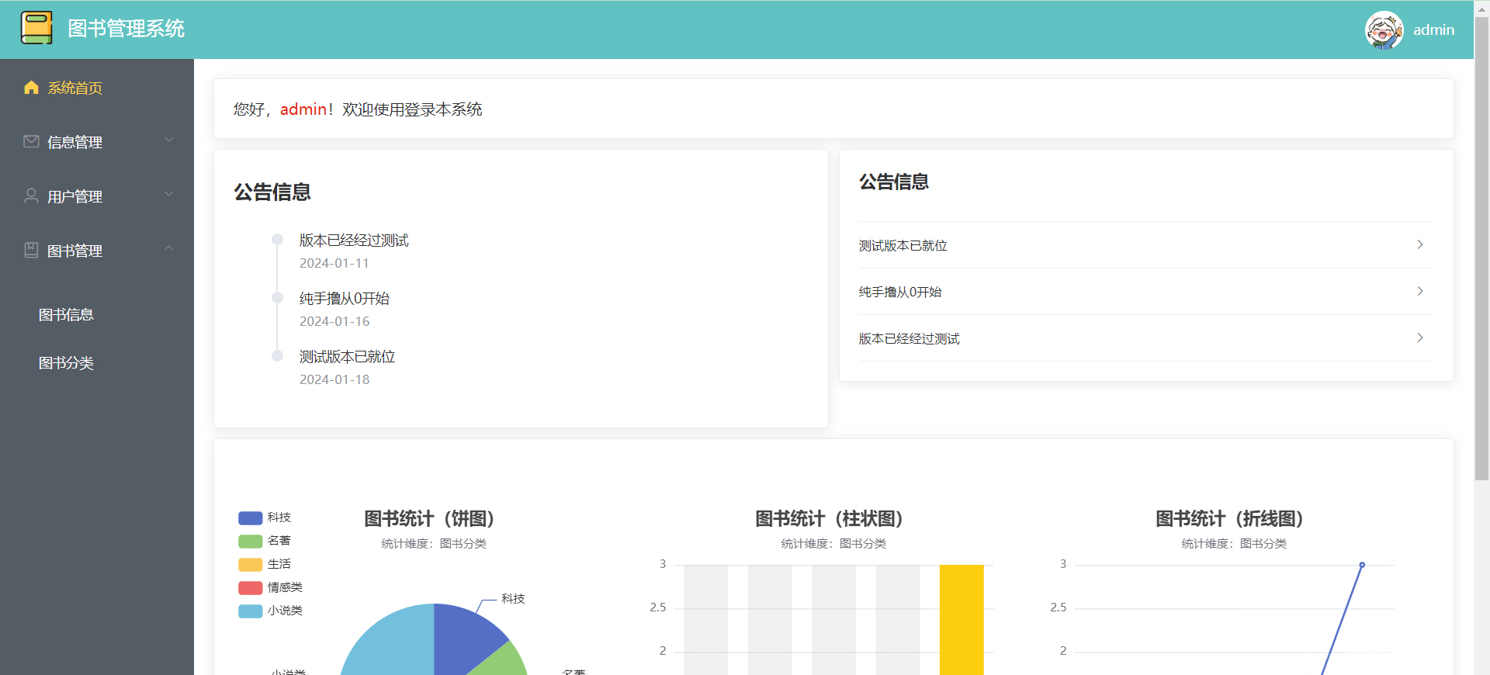
Task: Click the yellow bar in the bar chart
Action: (x=962, y=619)
